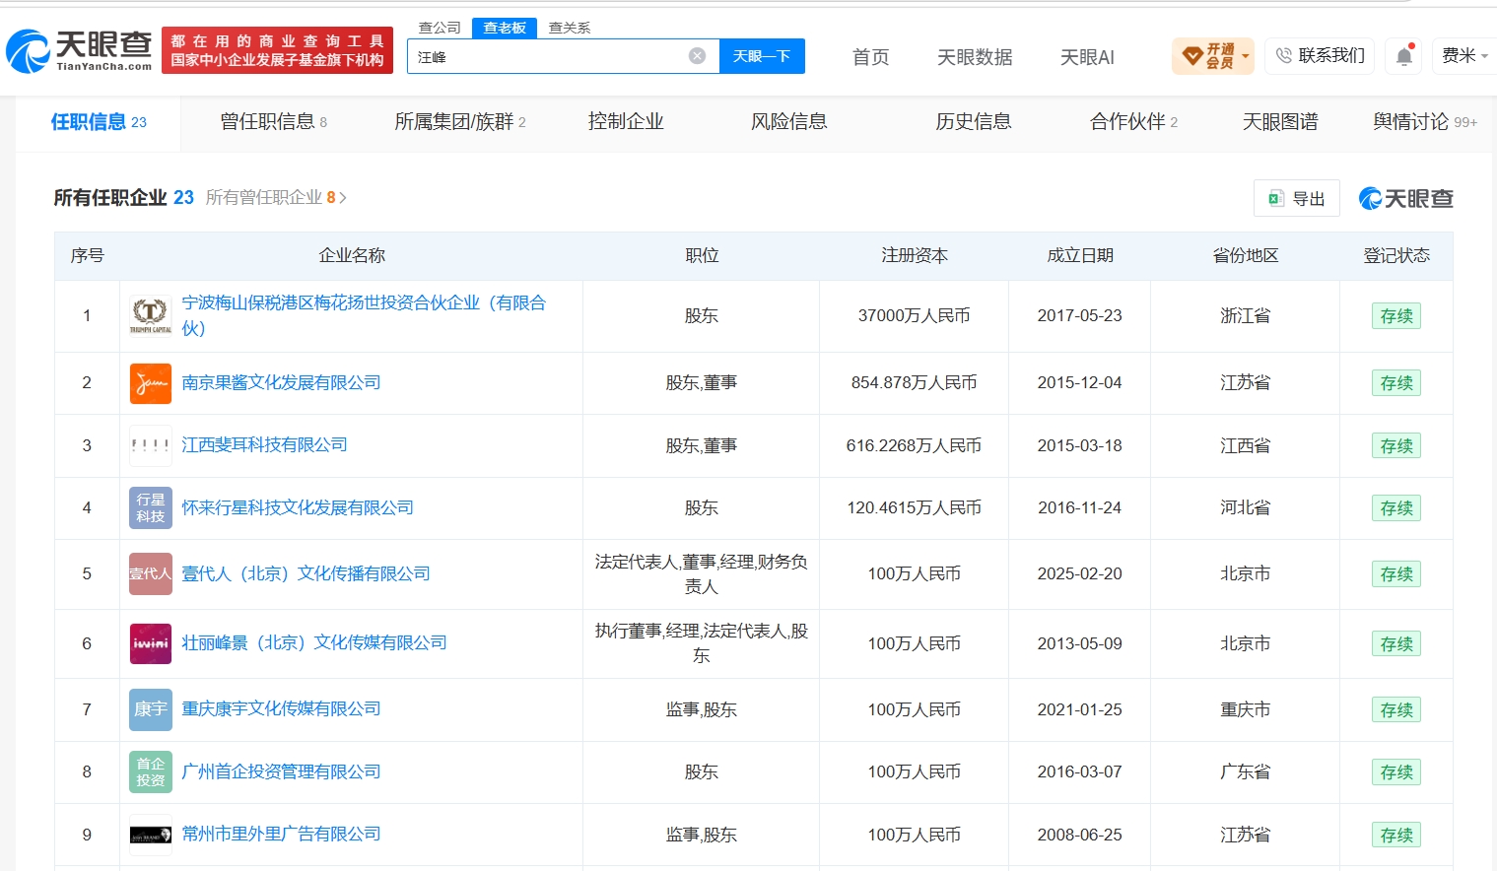Screen dimensions: 1497x871
Task: Click 康宇 blue logo tile
Action: [151, 709]
